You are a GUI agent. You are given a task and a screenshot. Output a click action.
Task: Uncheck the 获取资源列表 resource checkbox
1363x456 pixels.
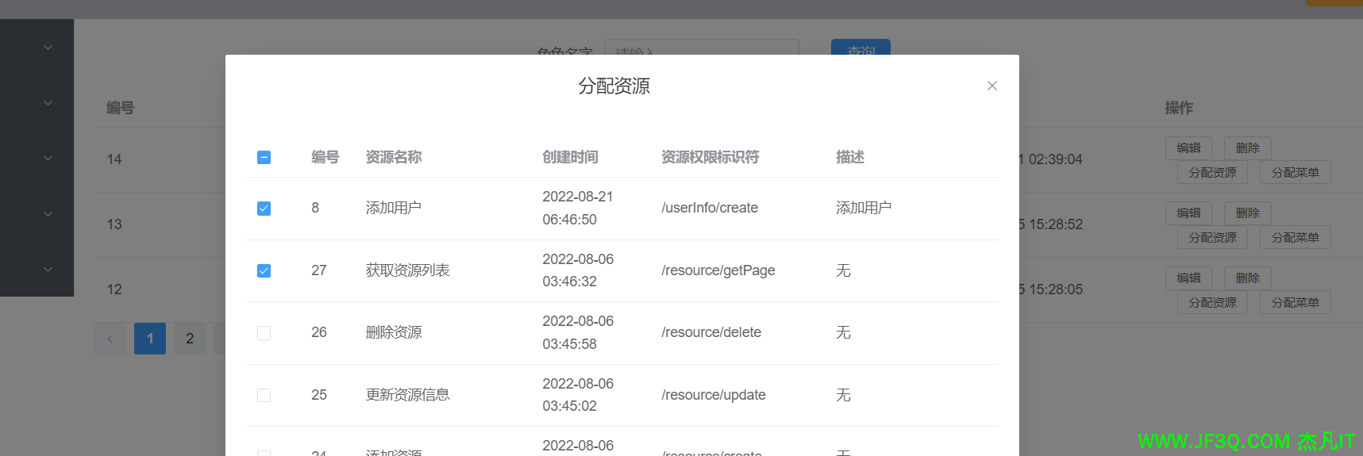point(264,270)
